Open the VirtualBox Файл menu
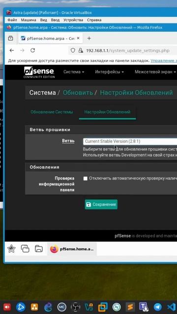177x314 pixels. point(12,20)
